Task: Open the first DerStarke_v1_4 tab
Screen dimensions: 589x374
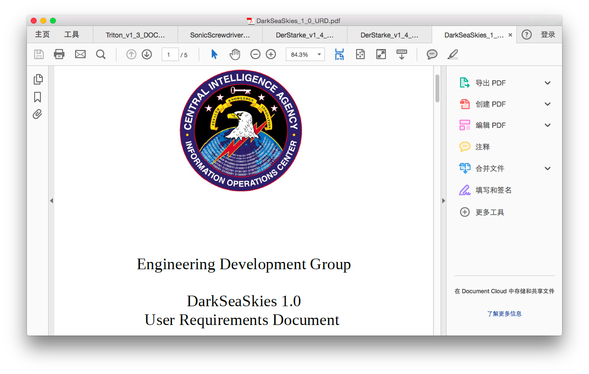Action: click(x=305, y=35)
